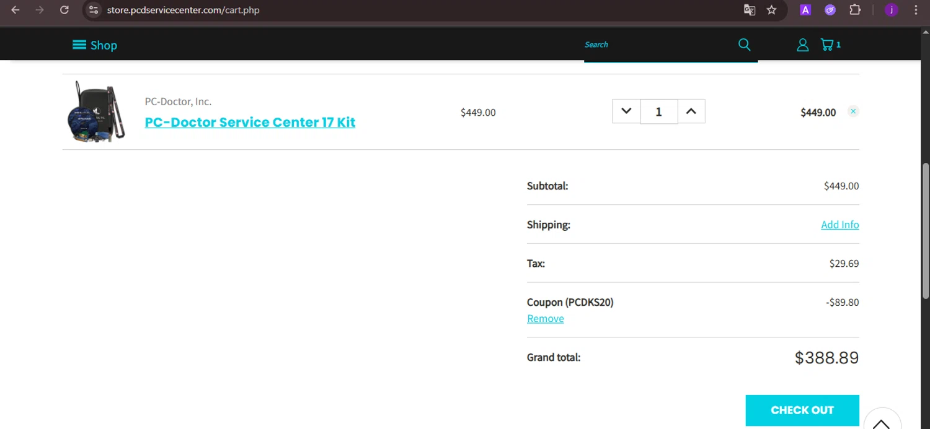Viewport: 930px width, 429px height.
Task: Open the Shop hamburger menu
Action: [x=95, y=45]
